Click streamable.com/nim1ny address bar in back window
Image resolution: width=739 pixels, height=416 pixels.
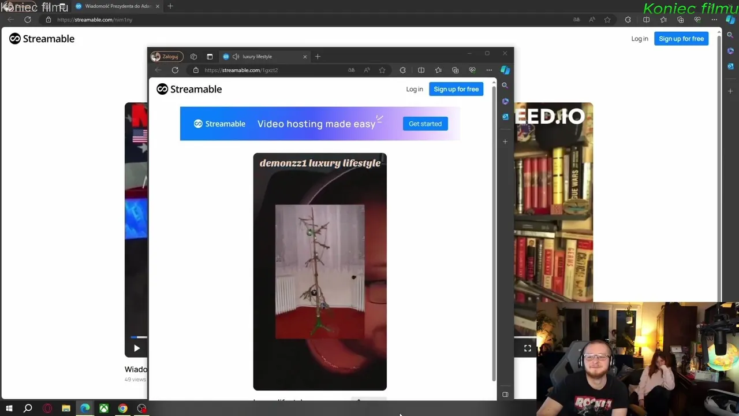pyautogui.click(x=95, y=20)
